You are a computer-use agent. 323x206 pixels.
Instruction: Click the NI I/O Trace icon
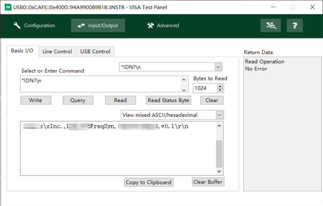click(x=271, y=26)
